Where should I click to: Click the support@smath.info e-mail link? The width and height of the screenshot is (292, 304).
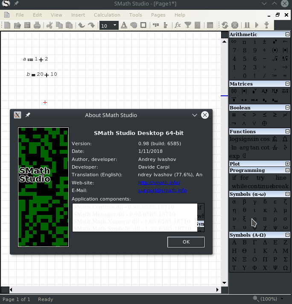[162, 190]
